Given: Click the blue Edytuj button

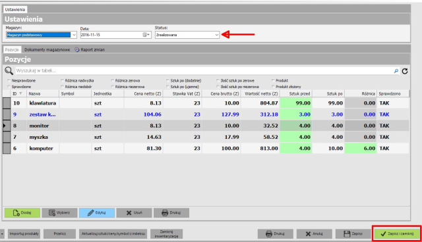Looking at the screenshot, I should point(97,213).
